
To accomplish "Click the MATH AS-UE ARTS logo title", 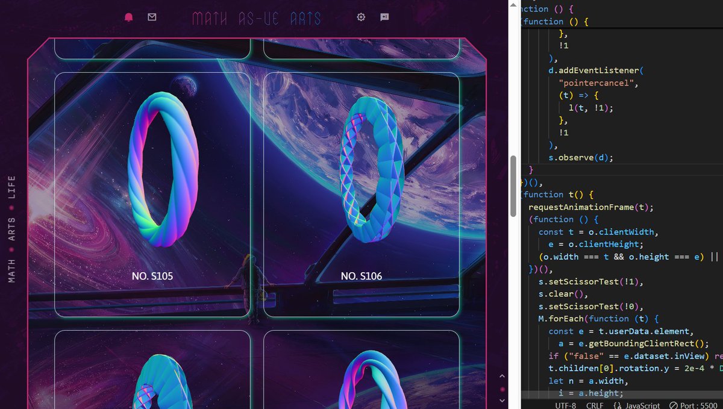I will [x=256, y=19].
